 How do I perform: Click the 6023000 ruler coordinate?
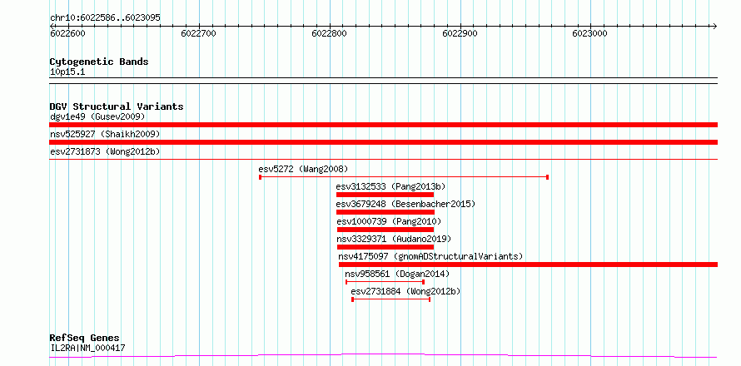[x=589, y=33]
